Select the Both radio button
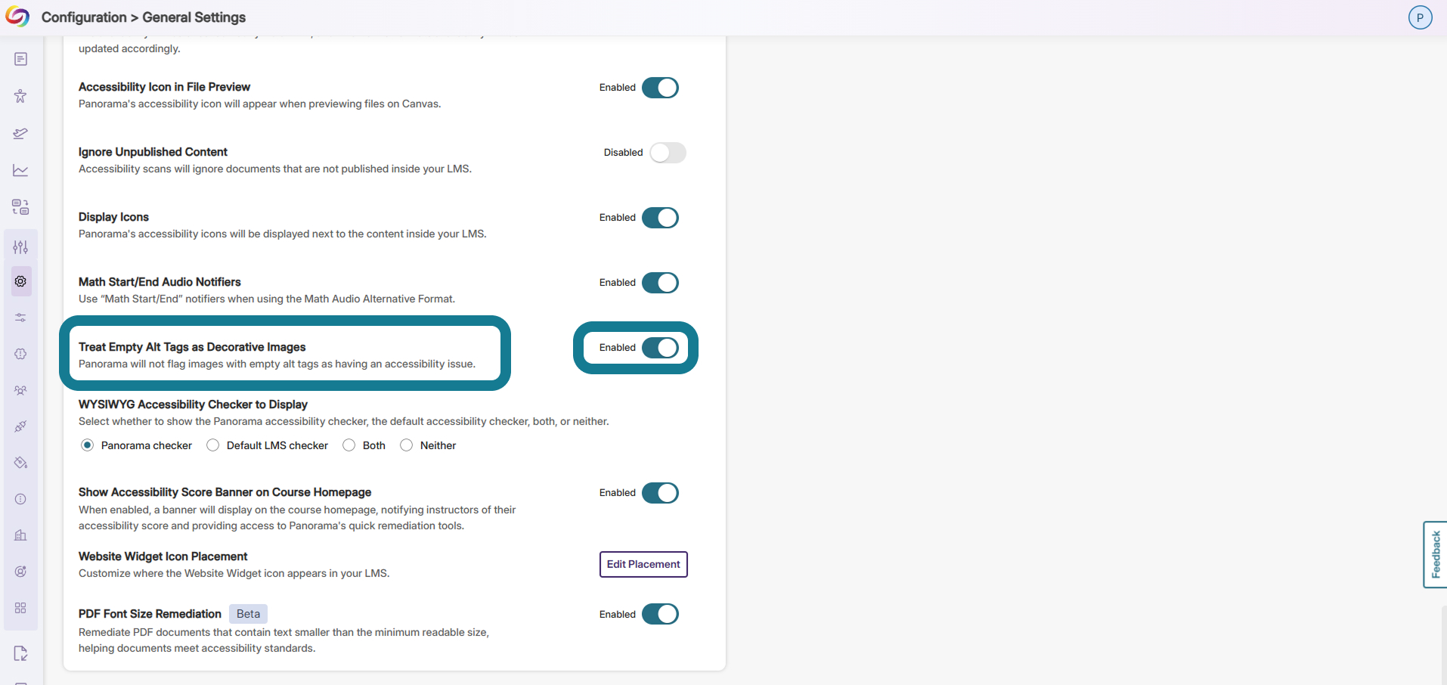Image resolution: width=1447 pixels, height=685 pixels. pos(349,445)
